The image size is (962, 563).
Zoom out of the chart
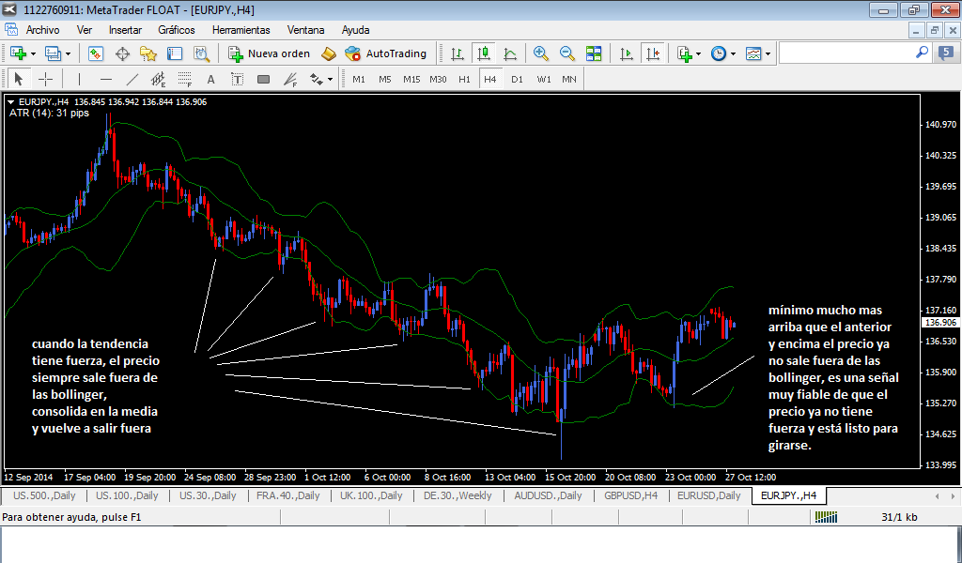pos(567,53)
